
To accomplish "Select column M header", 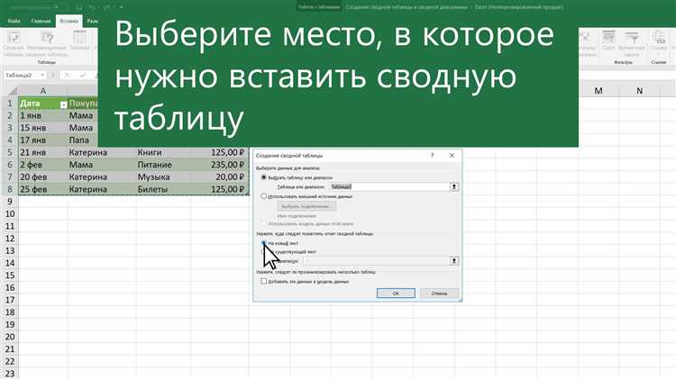I will tap(598, 90).
